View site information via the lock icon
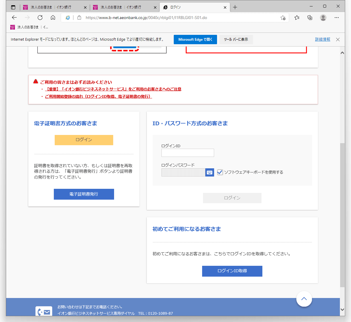This screenshot has height=322, width=351. point(79,18)
